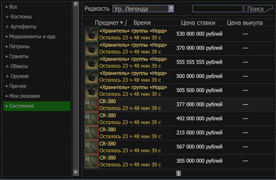Expand the Оружие category
This screenshot has width=276, height=180.
(x=17, y=76)
